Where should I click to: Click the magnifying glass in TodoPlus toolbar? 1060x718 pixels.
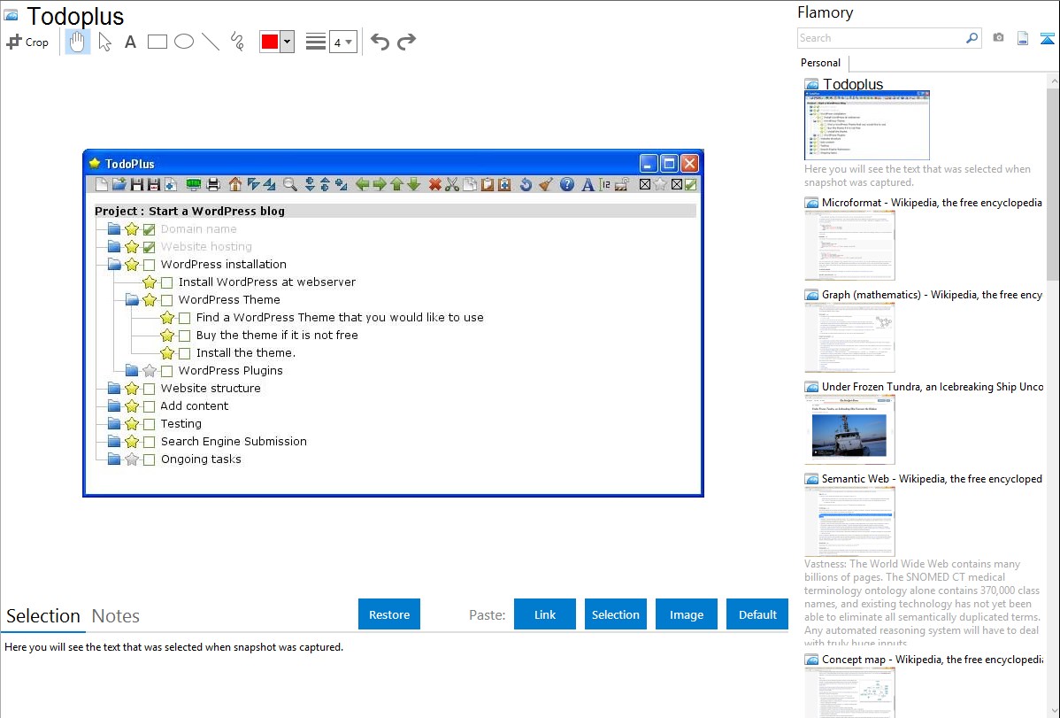(290, 184)
